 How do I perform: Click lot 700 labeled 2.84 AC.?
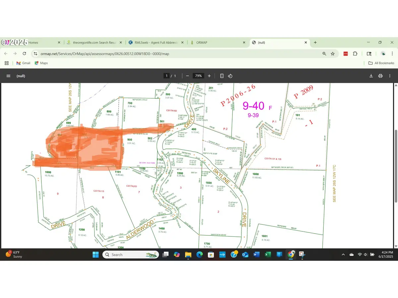(131, 105)
